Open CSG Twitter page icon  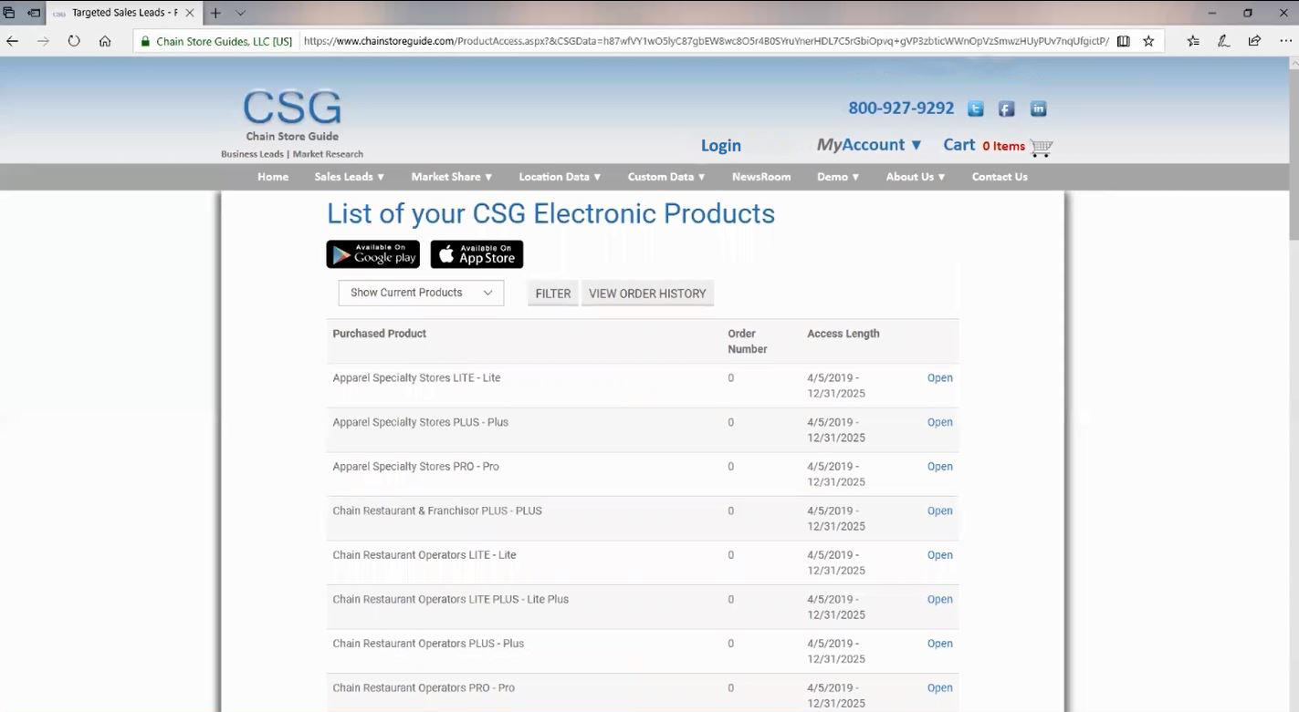pos(976,109)
